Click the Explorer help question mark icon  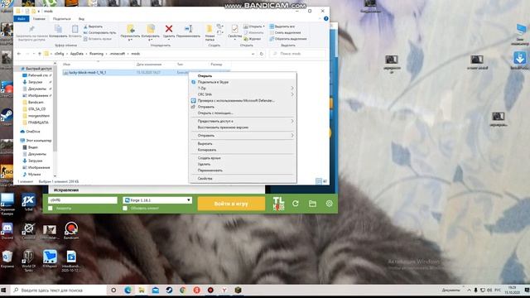click(x=325, y=18)
